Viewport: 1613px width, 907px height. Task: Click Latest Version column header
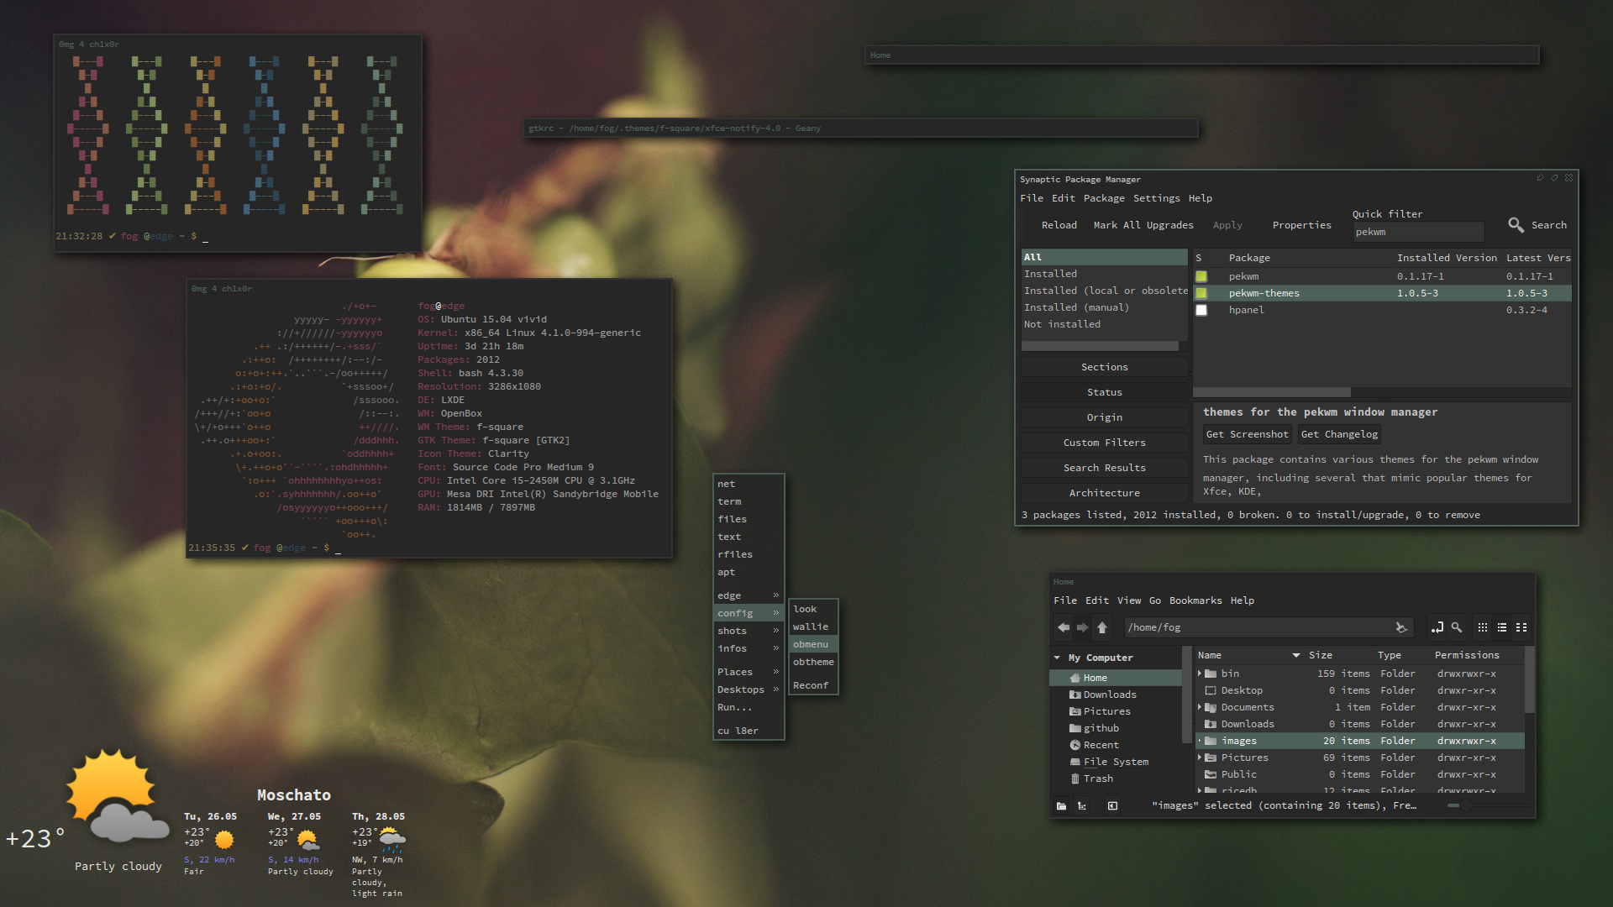(x=1537, y=258)
